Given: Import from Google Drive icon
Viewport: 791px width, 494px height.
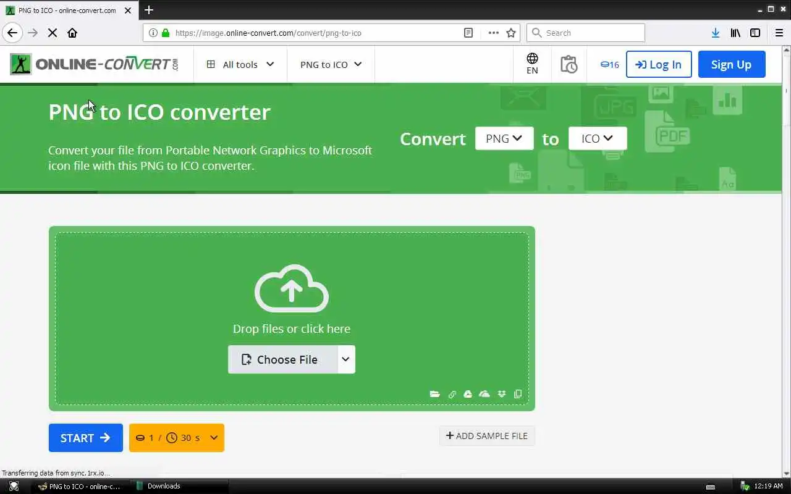Looking at the screenshot, I should (468, 394).
